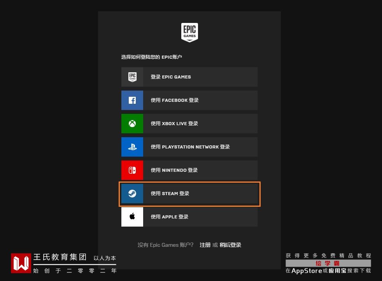The width and height of the screenshot is (382, 281).
Task: Click the Steam icon tile
Action: 132,194
